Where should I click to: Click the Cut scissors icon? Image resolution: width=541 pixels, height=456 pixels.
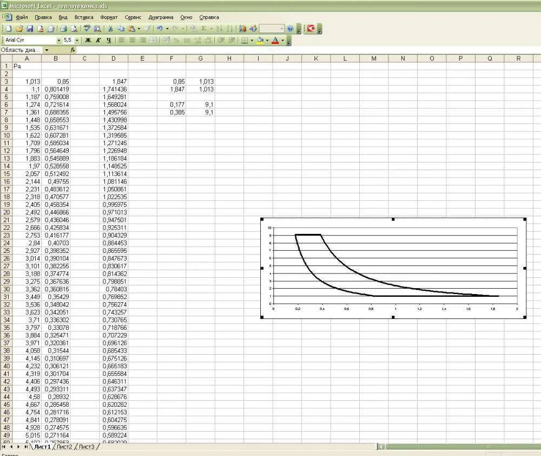coord(110,29)
